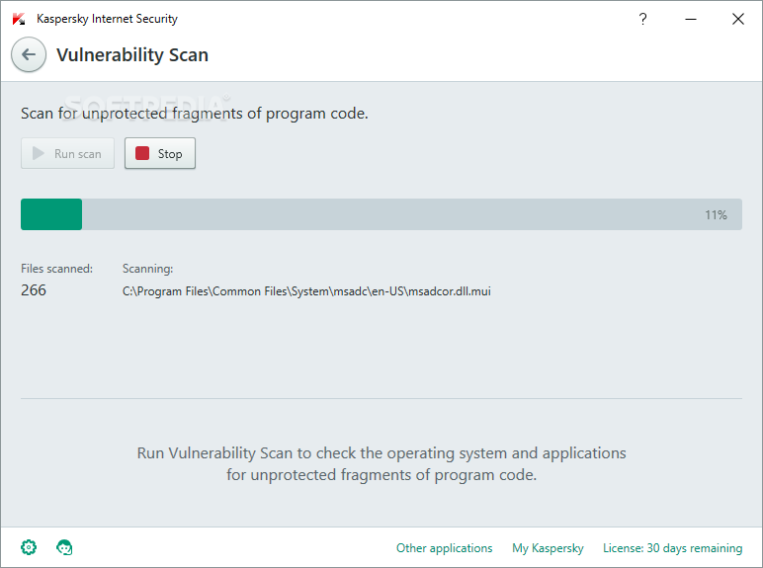Click the Kaspersky logo in title bar
The height and width of the screenshot is (568, 763).
coord(19,19)
